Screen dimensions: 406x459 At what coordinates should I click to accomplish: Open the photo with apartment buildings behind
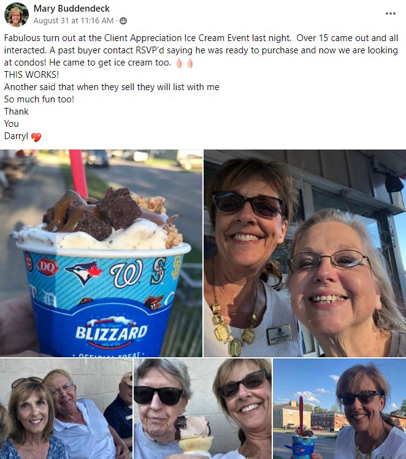click(x=340, y=409)
